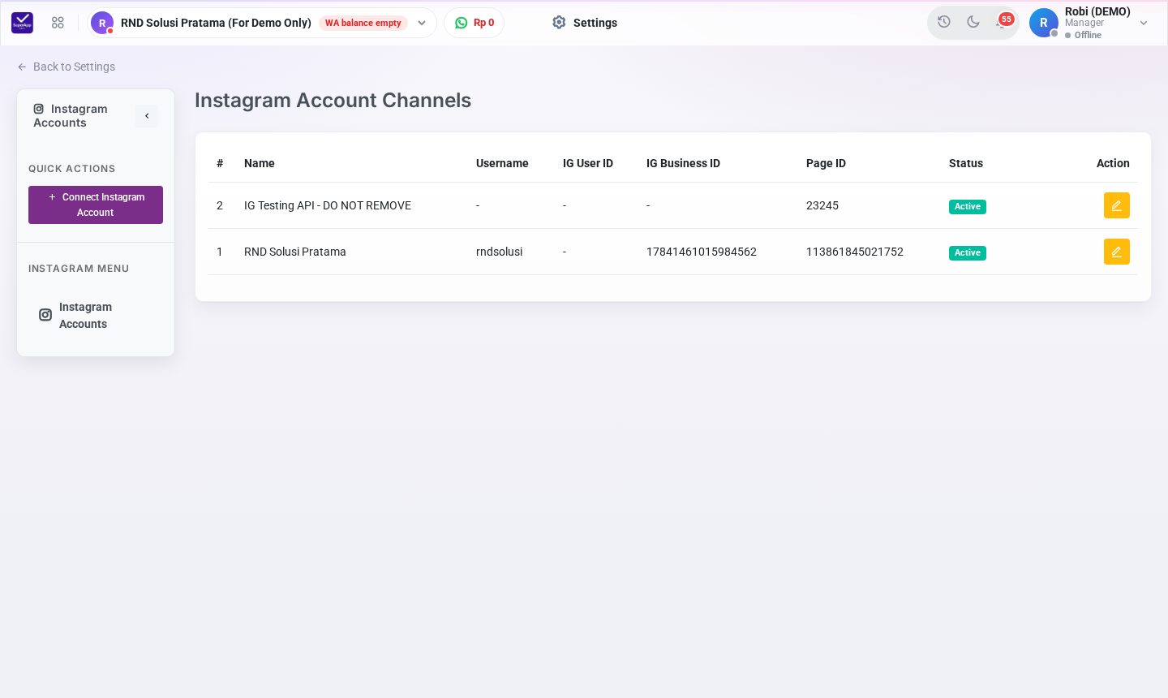Click Active badge for RND Solusi Pratama

click(x=968, y=252)
